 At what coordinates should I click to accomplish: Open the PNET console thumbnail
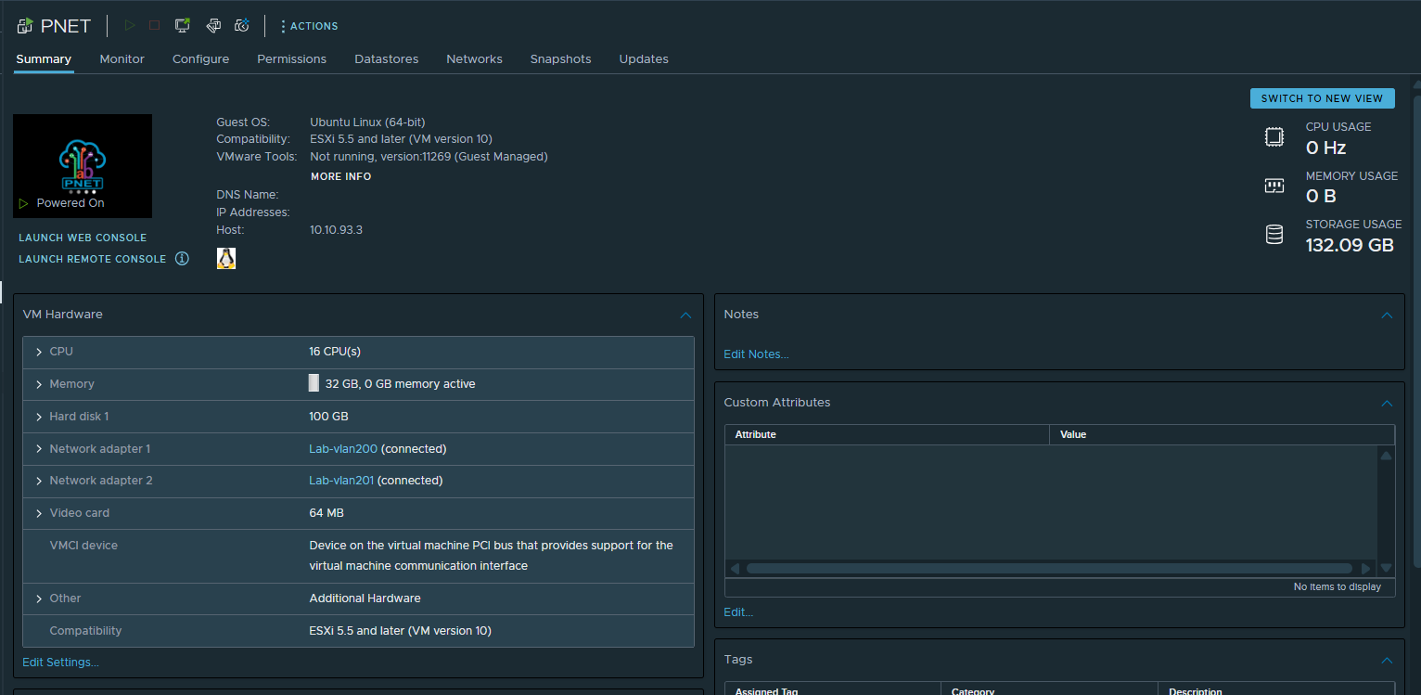83,166
